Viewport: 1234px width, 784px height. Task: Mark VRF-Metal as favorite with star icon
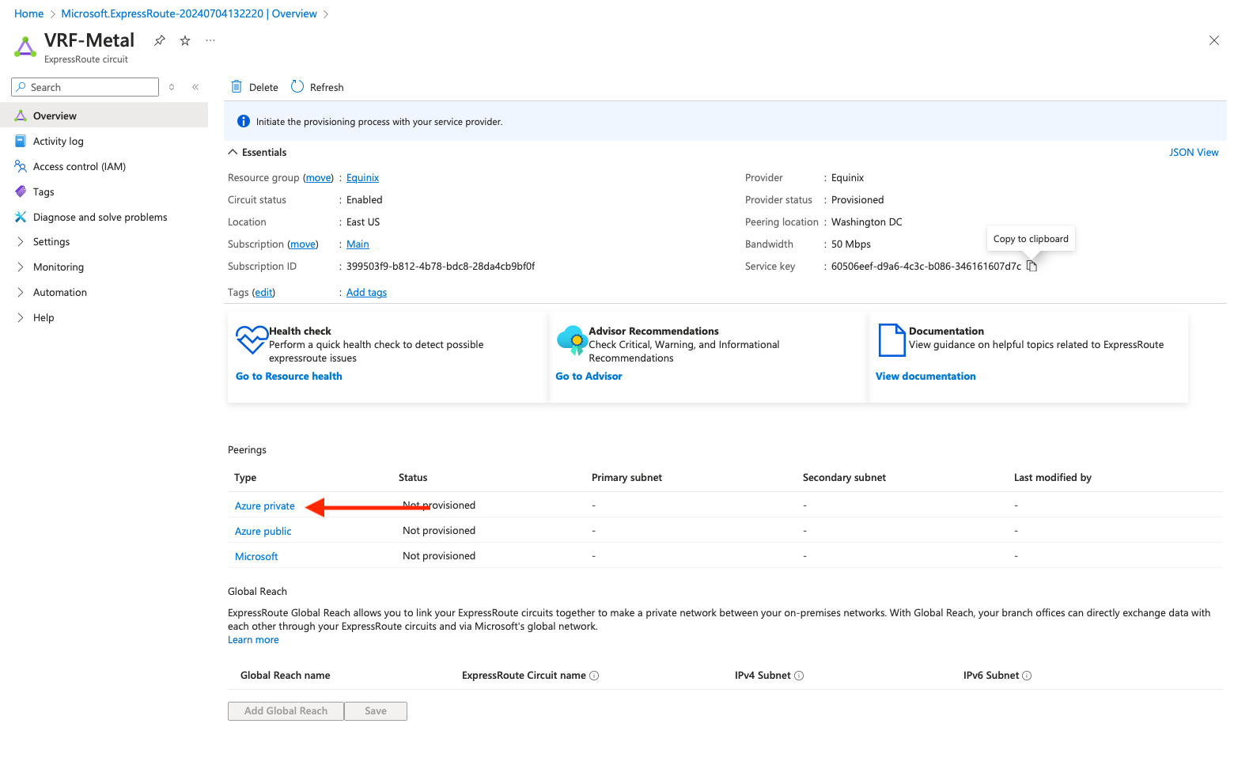(185, 40)
